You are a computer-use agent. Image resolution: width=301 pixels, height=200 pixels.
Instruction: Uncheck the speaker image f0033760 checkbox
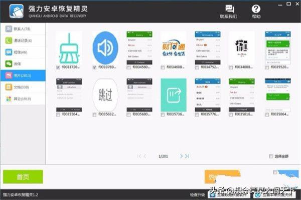tap(94, 67)
